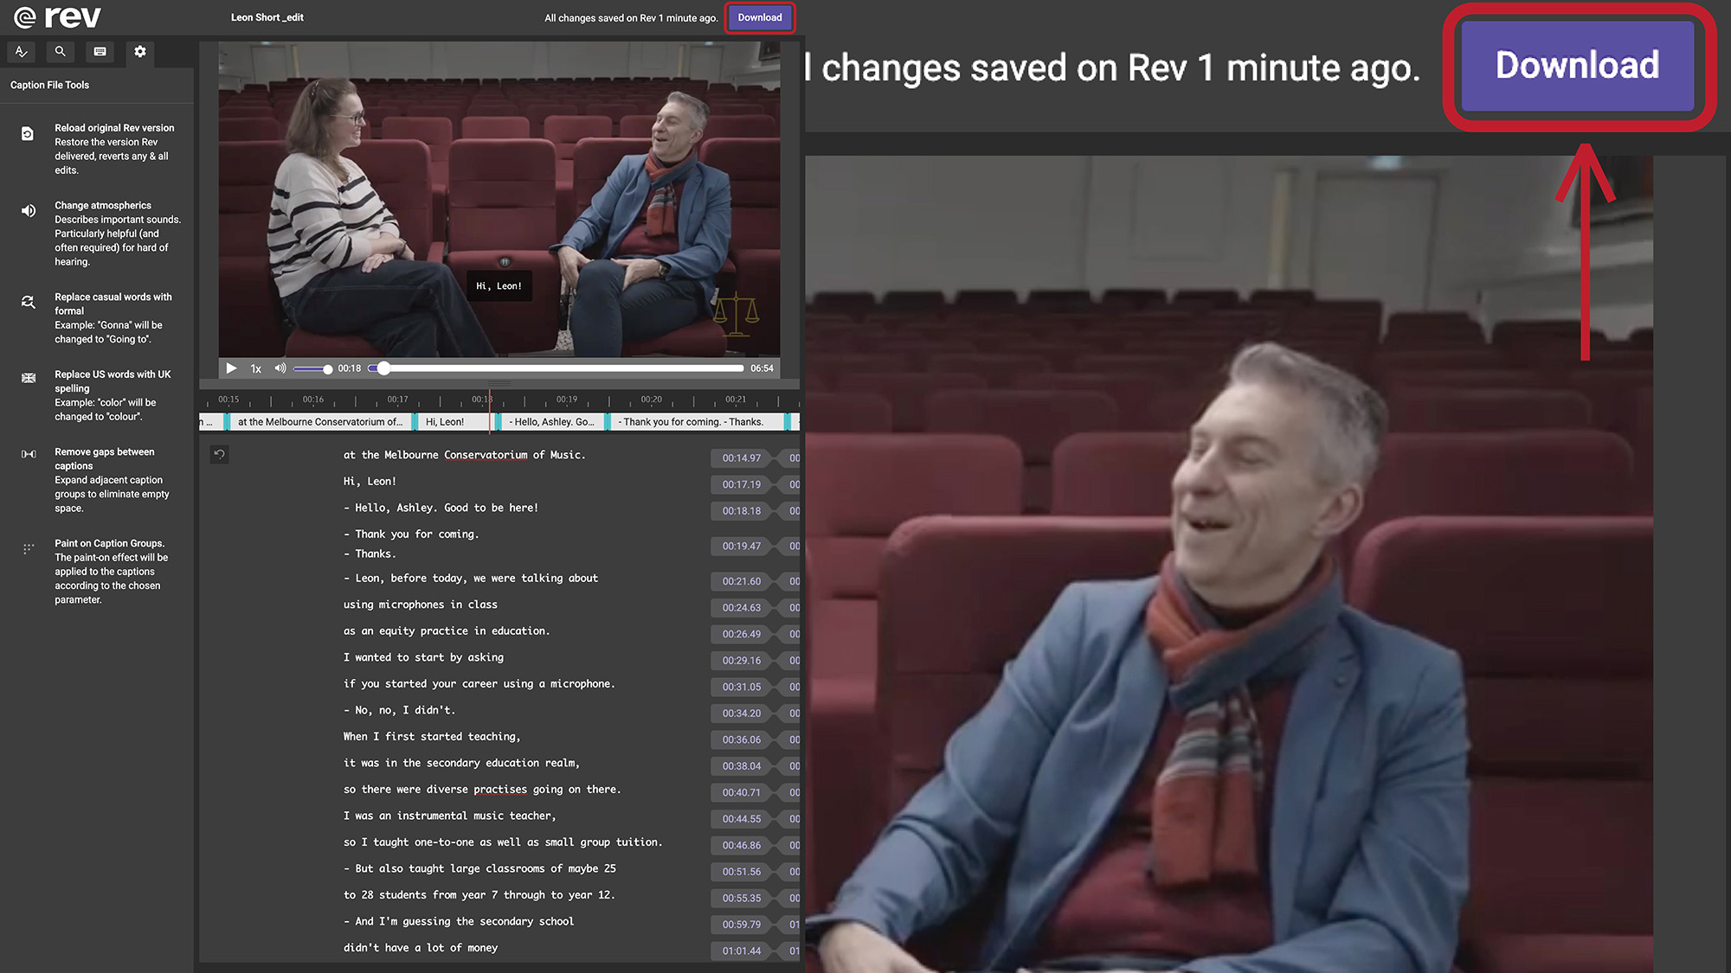Click caption 'When I first started teaching,'
Screen dimensions: 1731x973
click(432, 737)
